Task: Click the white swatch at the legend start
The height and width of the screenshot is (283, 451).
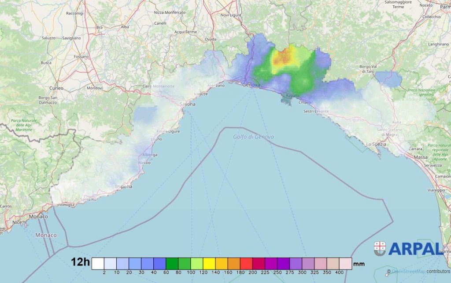Action: [98, 263]
